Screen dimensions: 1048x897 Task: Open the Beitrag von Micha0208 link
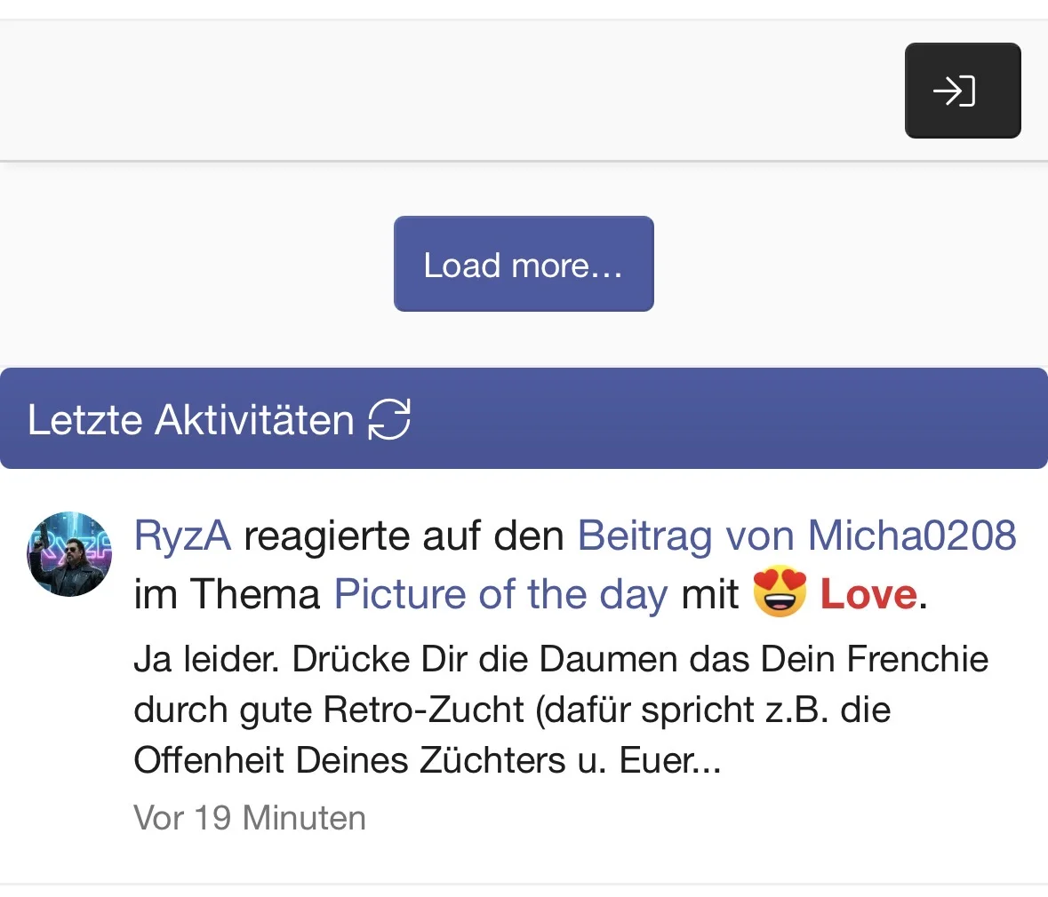pos(796,536)
